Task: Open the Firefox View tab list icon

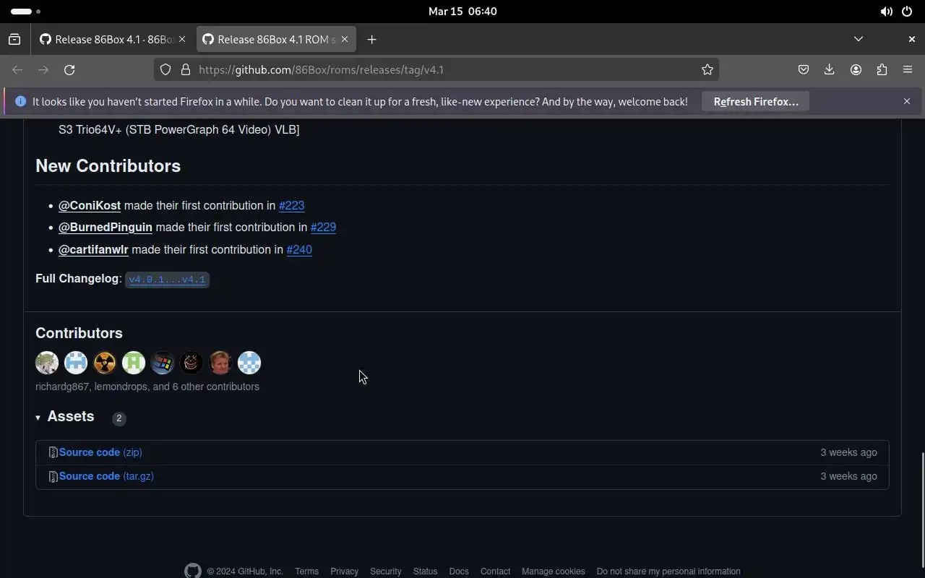Action: pyautogui.click(x=14, y=40)
